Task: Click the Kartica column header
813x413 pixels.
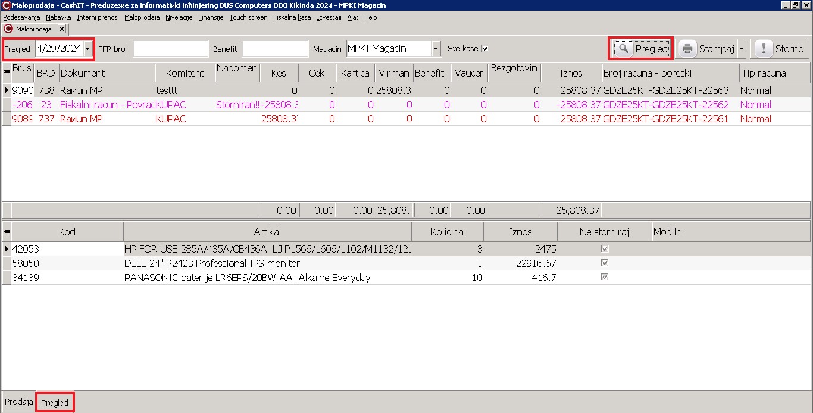Action: click(355, 72)
